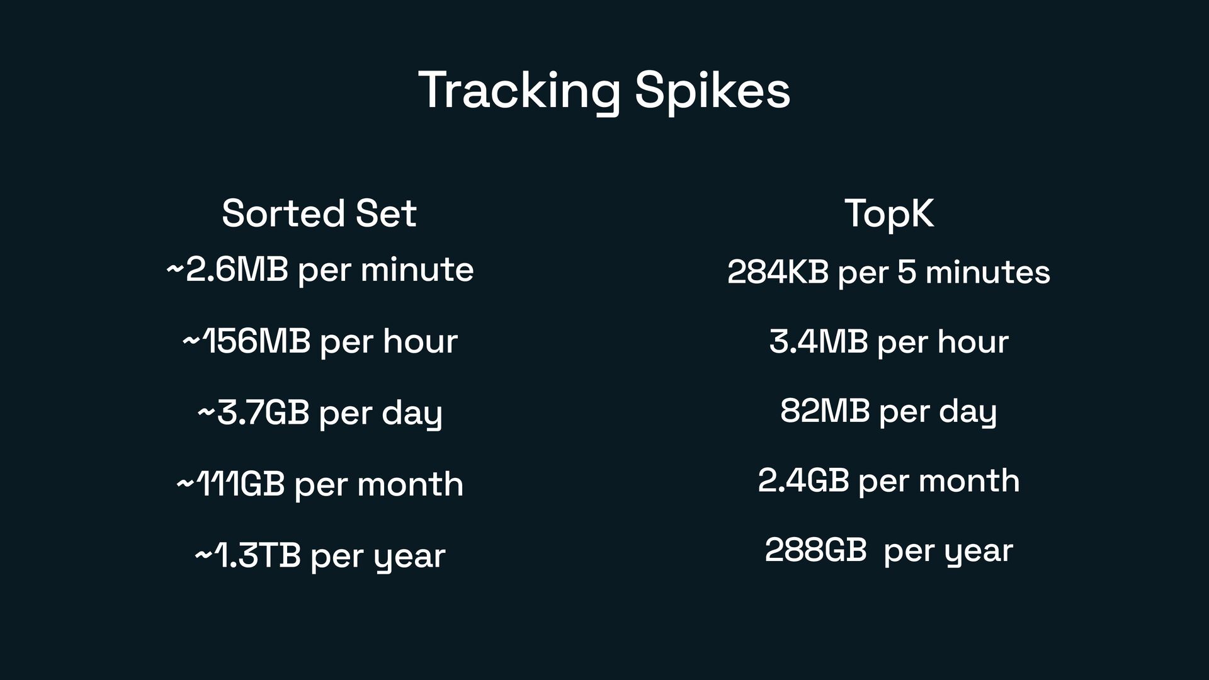The height and width of the screenshot is (680, 1209).
Task: Click the word Tracking in the slide title
Action: (519, 91)
